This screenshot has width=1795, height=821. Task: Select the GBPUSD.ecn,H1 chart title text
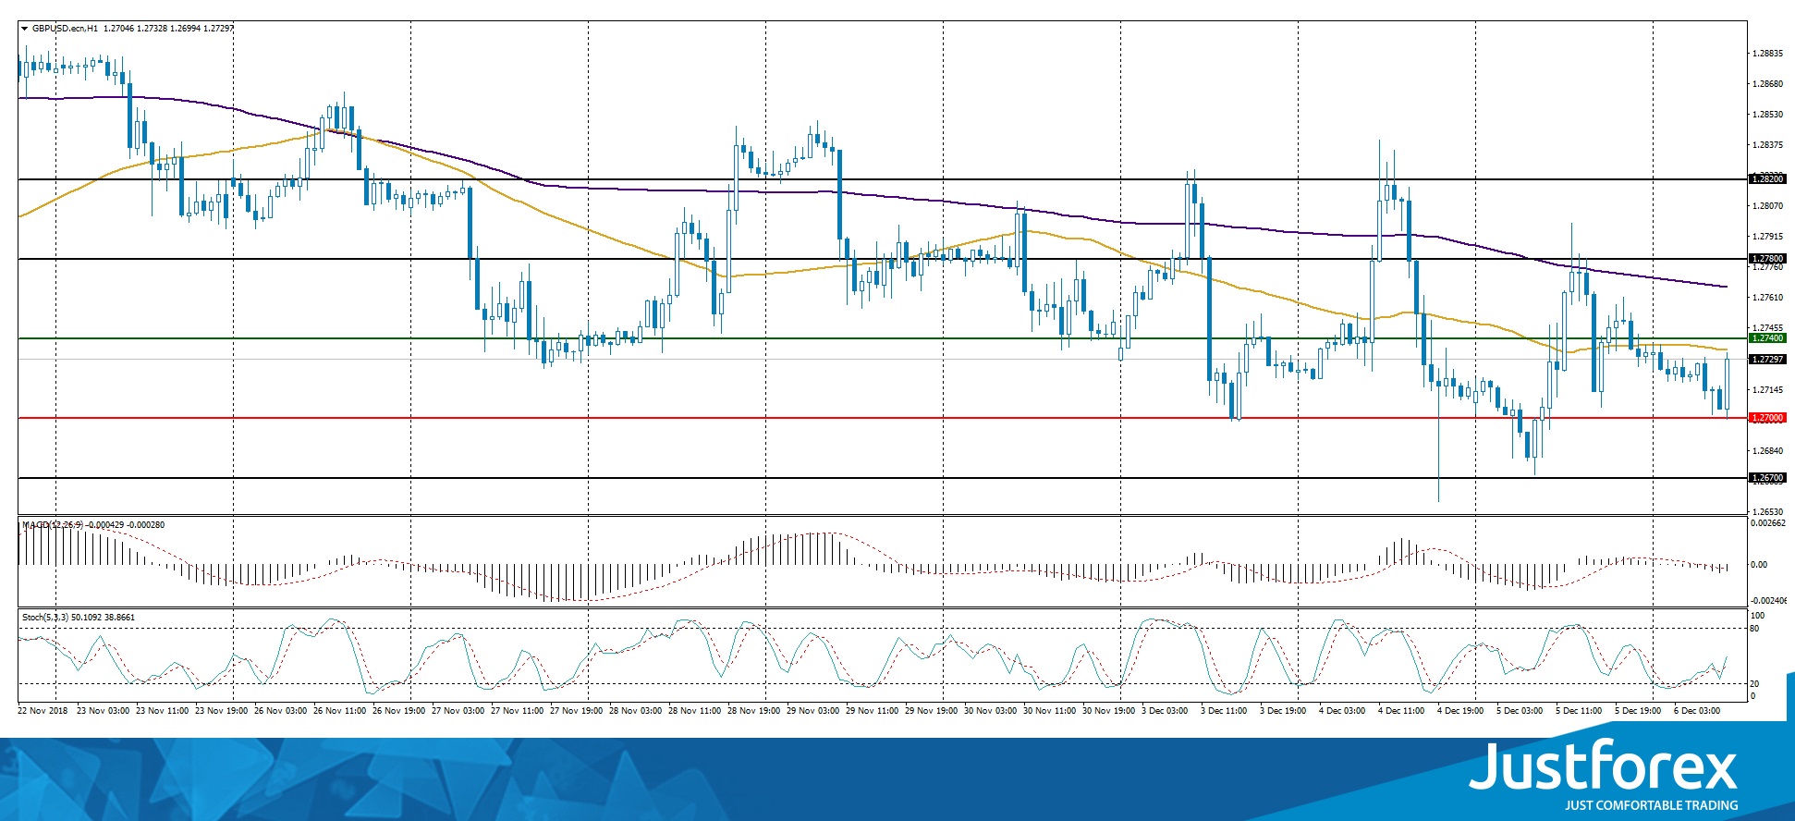(x=66, y=29)
